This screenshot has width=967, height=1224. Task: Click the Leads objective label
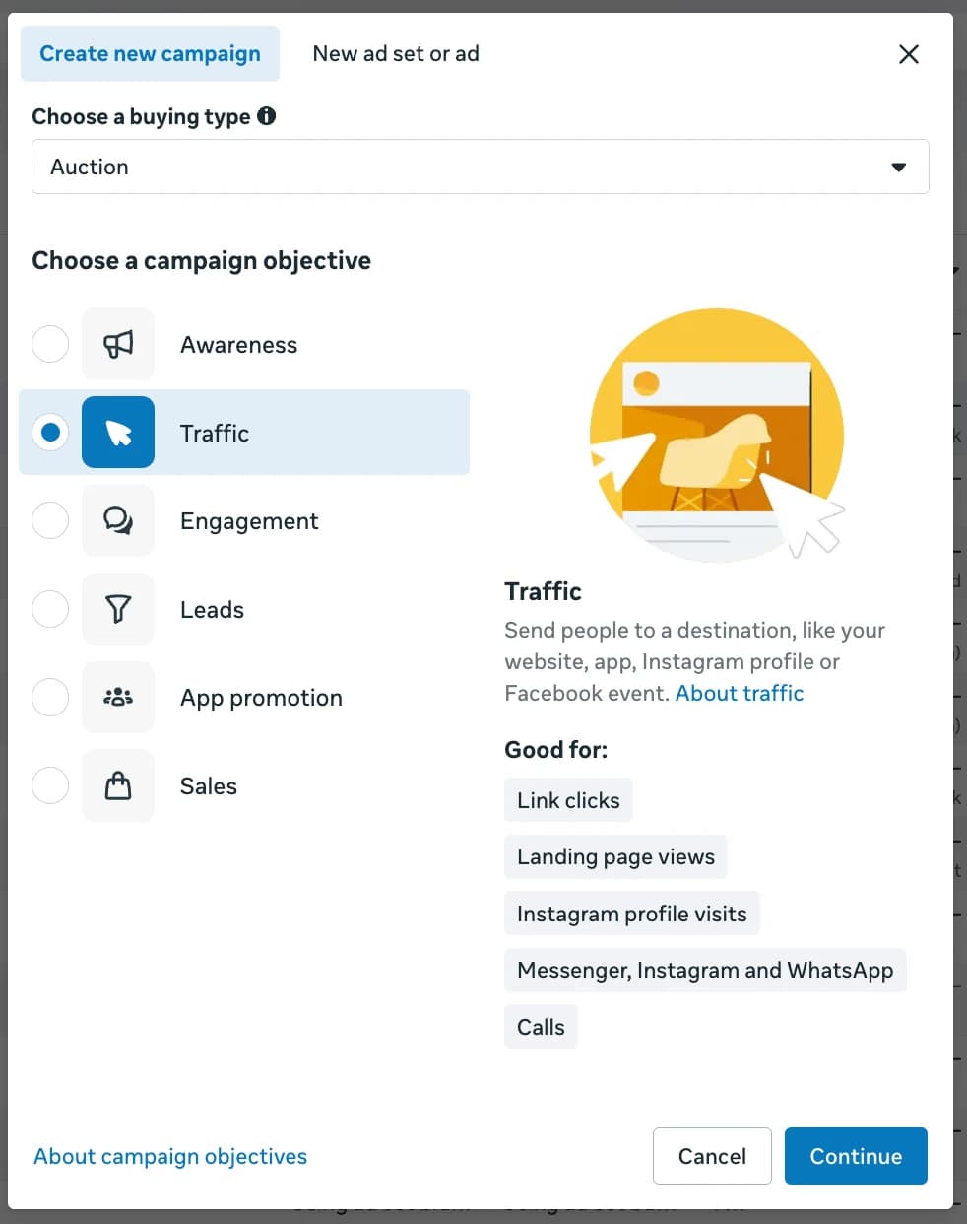pos(212,610)
